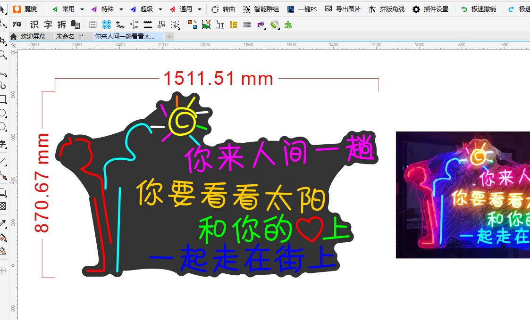
Task: Select the 870.67 mm height dimension text
Action: click(42, 182)
